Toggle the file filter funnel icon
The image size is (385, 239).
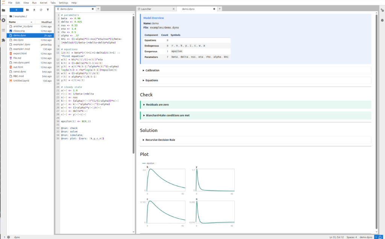click(48, 10)
